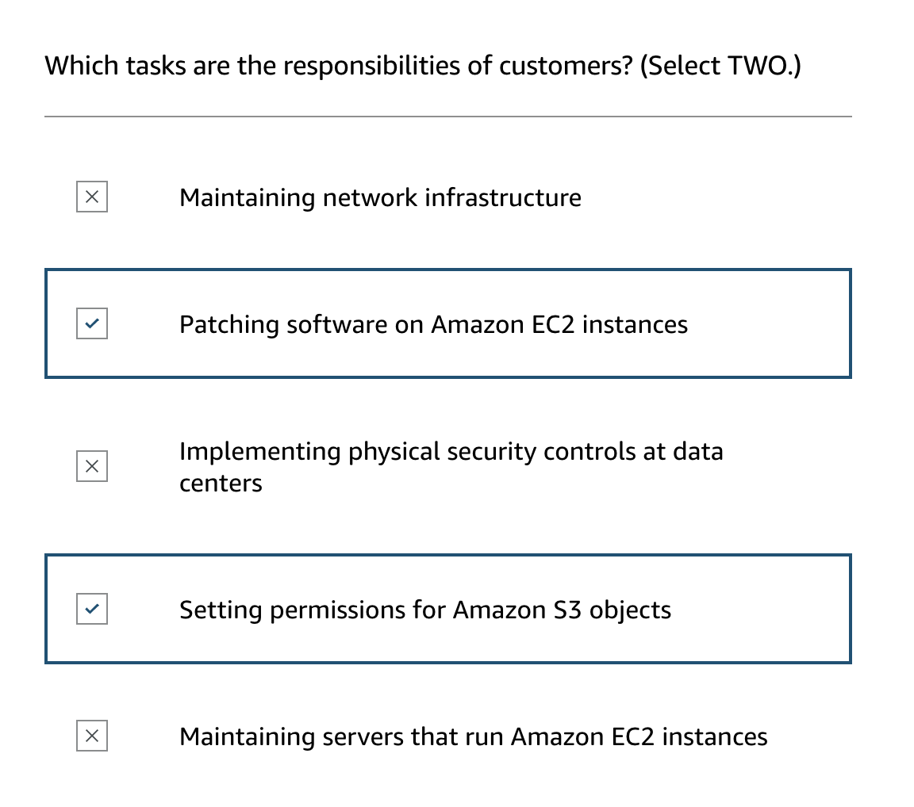Click empty space right of "objects" inside S3 box
This screenshot has width=914, height=807.
coord(762,609)
